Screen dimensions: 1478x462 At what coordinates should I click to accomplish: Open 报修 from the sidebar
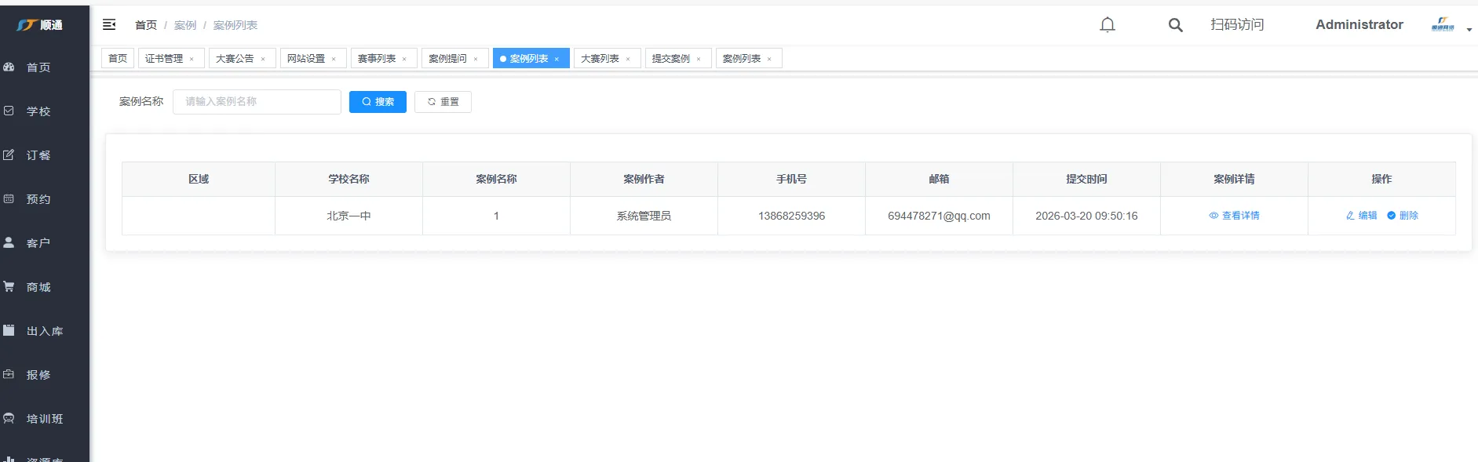point(38,375)
